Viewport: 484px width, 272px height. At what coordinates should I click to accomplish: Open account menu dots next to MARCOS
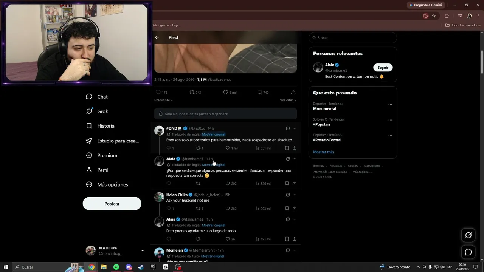pos(142,250)
